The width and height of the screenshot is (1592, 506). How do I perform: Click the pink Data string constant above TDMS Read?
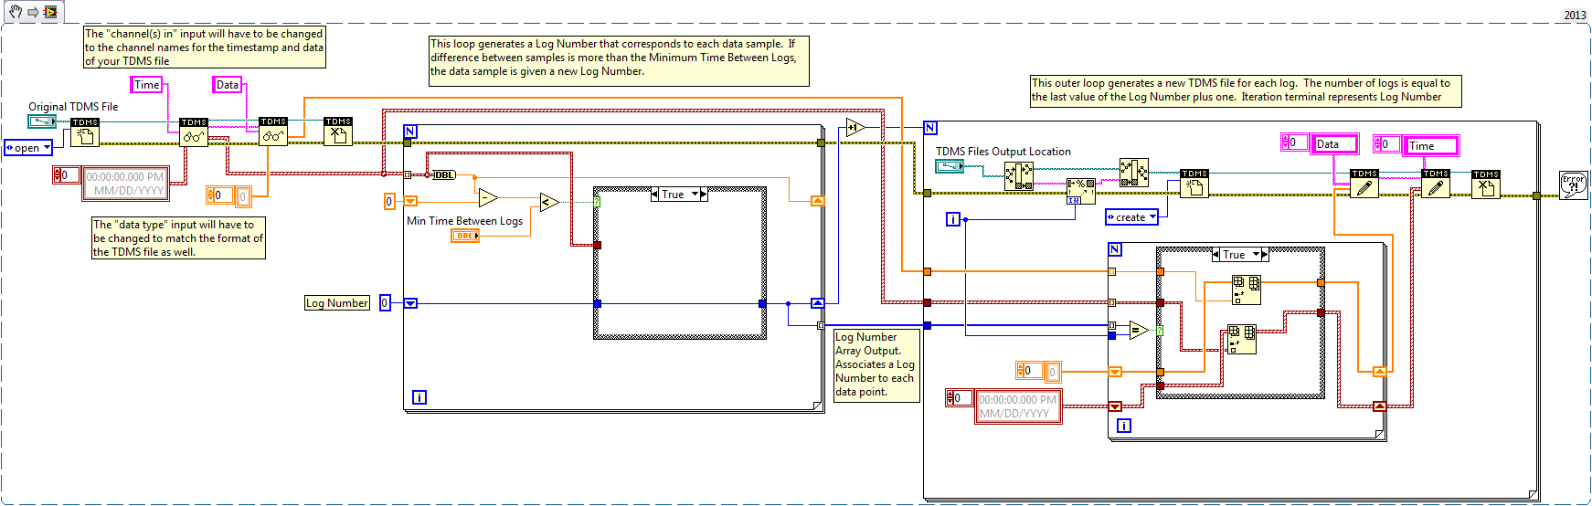coord(228,85)
